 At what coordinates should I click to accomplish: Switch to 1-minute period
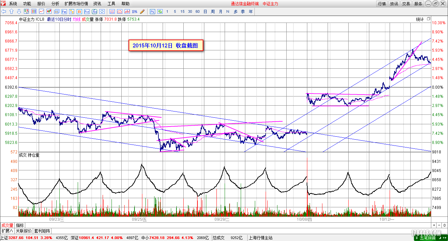[167, 11]
